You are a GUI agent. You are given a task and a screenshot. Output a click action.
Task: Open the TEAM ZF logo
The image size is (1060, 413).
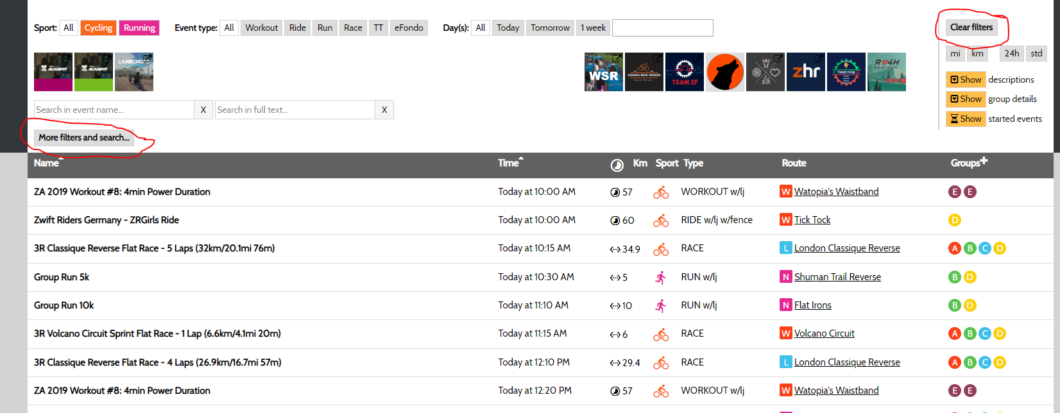685,72
